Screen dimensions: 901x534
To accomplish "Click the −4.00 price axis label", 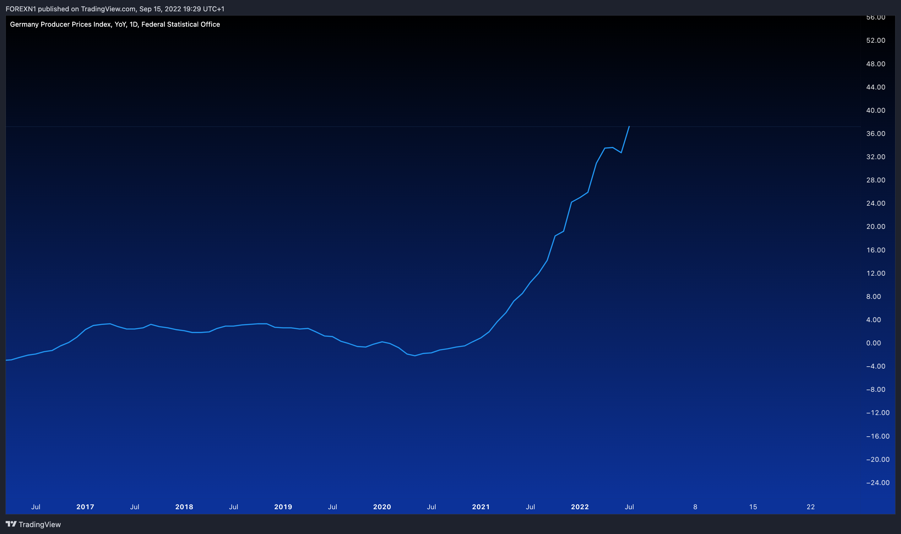I will pos(876,366).
